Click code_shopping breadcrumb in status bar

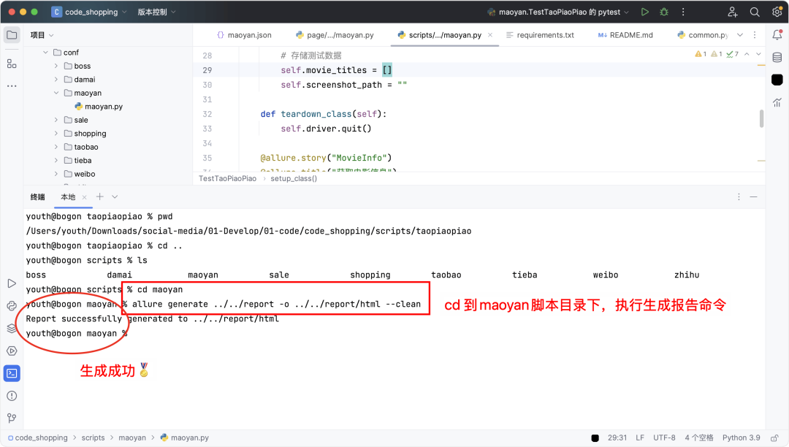tap(38, 438)
